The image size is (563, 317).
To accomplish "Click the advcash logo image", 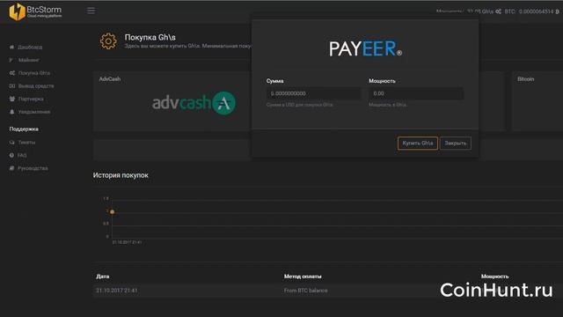I will click(194, 103).
